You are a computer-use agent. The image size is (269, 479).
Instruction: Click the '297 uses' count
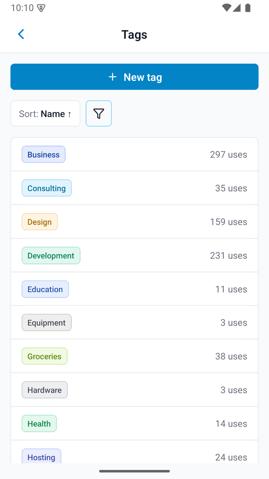click(228, 154)
